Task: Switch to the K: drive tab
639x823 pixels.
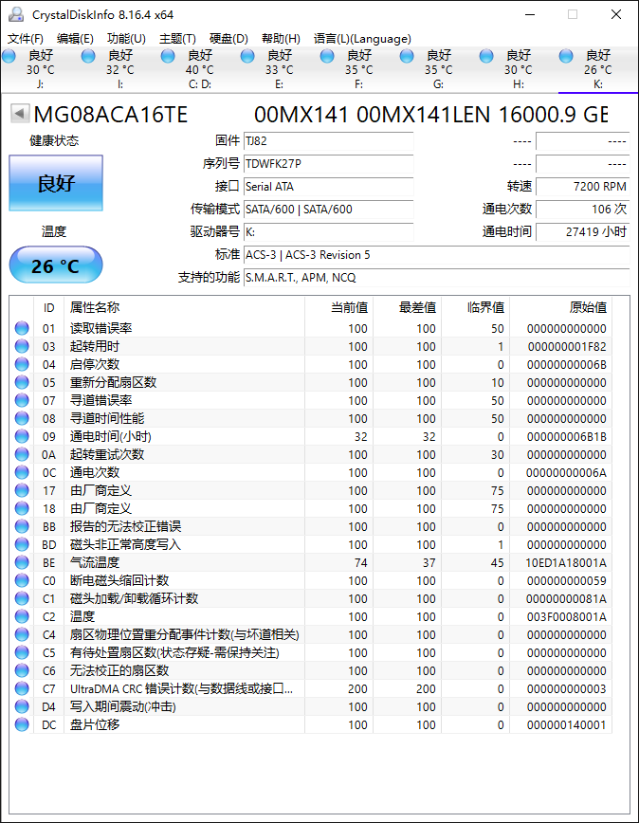Action: [x=597, y=69]
